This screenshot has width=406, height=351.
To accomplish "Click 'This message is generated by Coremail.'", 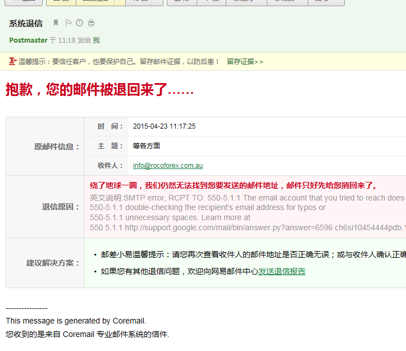I will [76, 321].
